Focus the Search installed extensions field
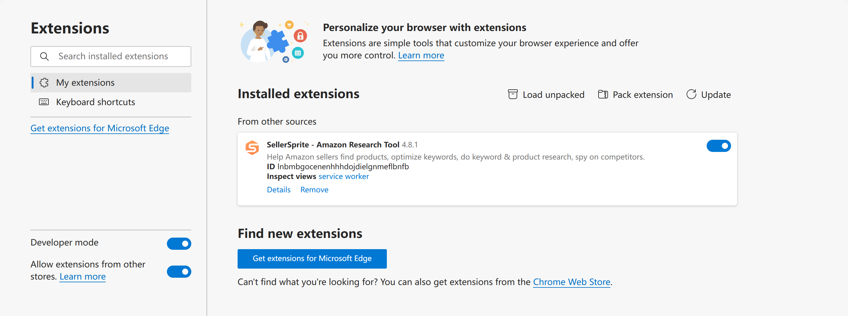This screenshot has height=316, width=848. (x=118, y=57)
